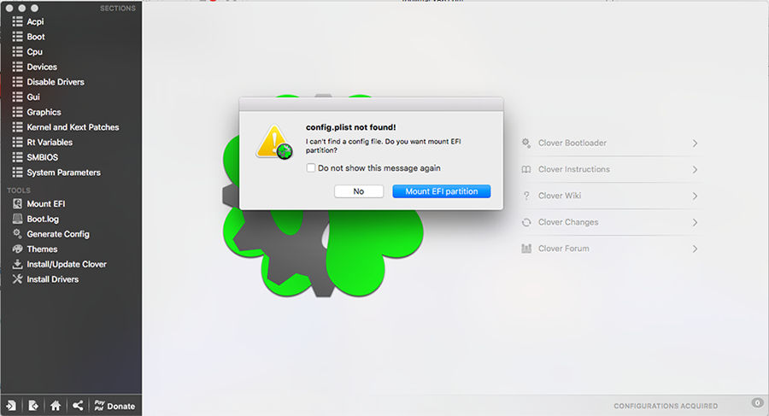This screenshot has height=416, width=769.
Task: Click the warning icon in the dialog
Action: tap(274, 142)
